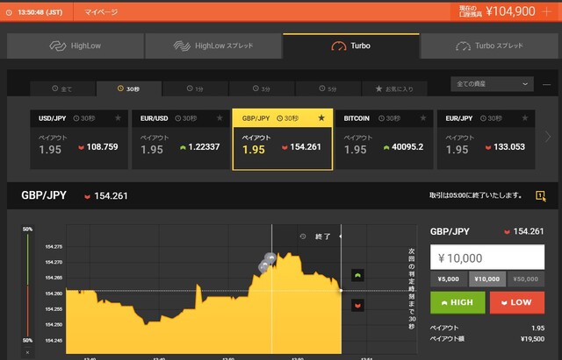Select the 5分 time filter tab
This screenshot has height=360, width=562.
pyautogui.click(x=328, y=88)
